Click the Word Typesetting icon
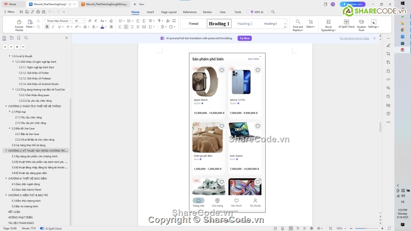411x231 pixels. (328, 22)
